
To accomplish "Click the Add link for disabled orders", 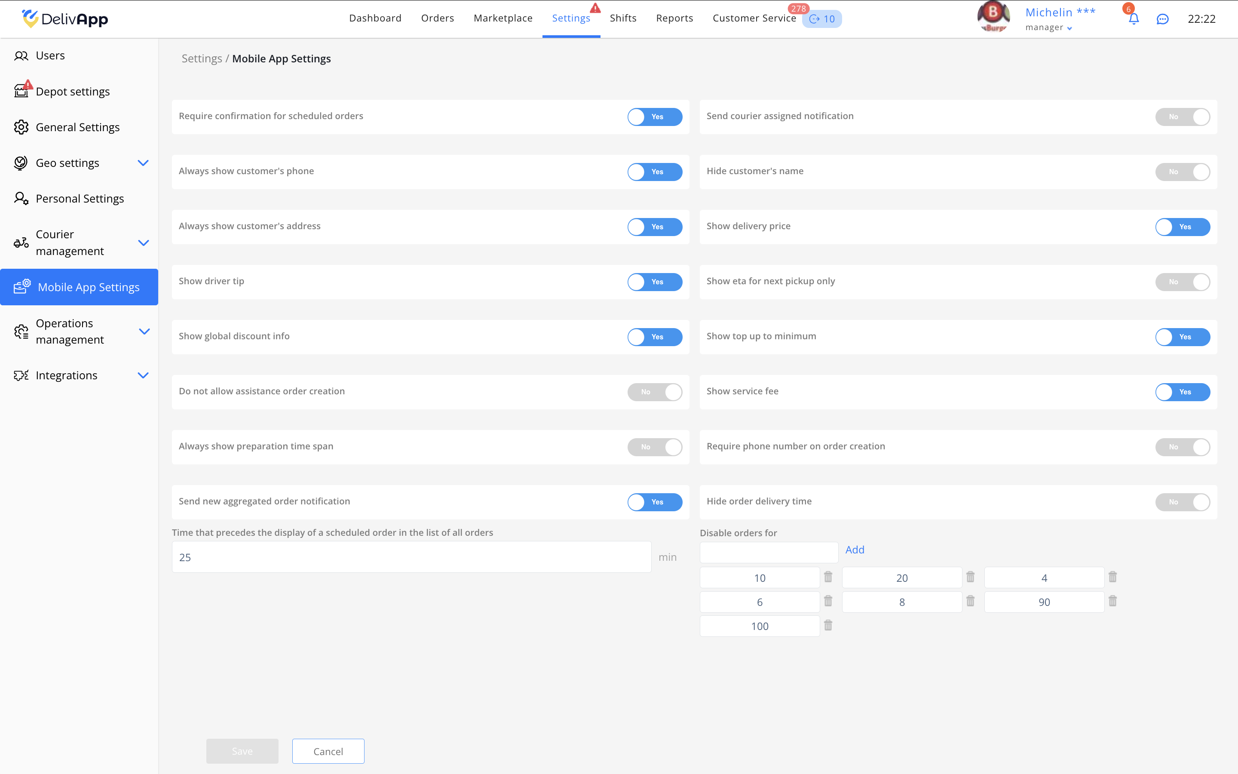I will point(854,550).
